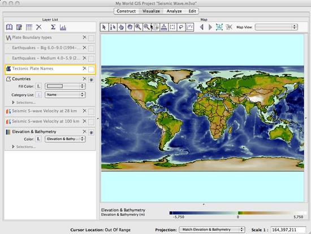
Task: Click the delete layer X in the Layer List toolbar
Action: tap(39, 27)
